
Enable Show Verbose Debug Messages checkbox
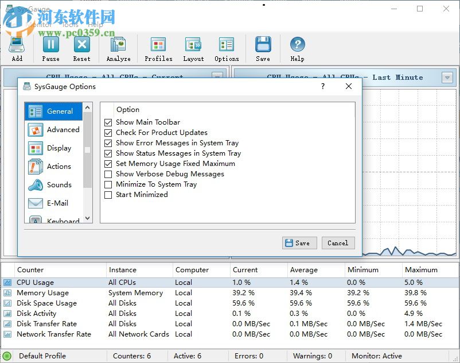tap(108, 174)
